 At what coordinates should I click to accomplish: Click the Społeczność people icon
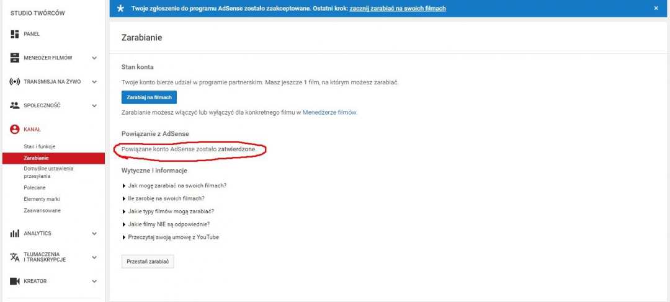pyautogui.click(x=15, y=105)
